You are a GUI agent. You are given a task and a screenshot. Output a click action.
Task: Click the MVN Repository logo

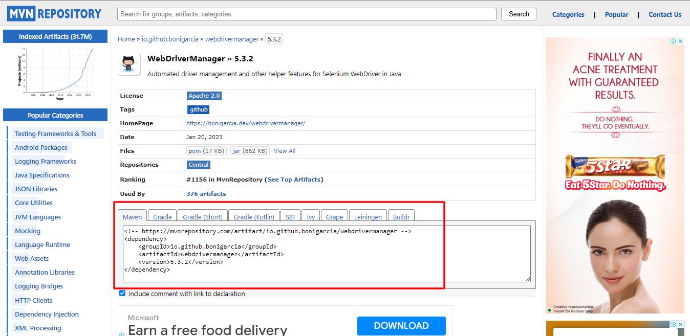click(54, 14)
